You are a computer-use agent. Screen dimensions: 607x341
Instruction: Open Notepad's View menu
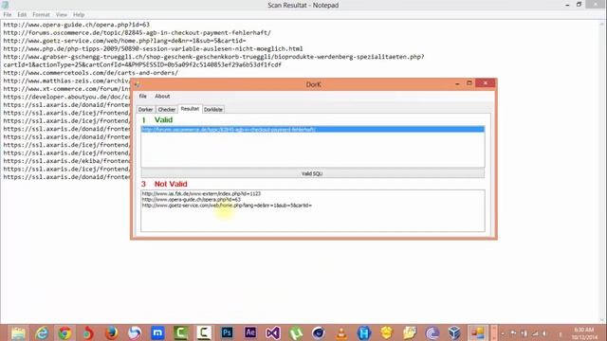[61, 15]
